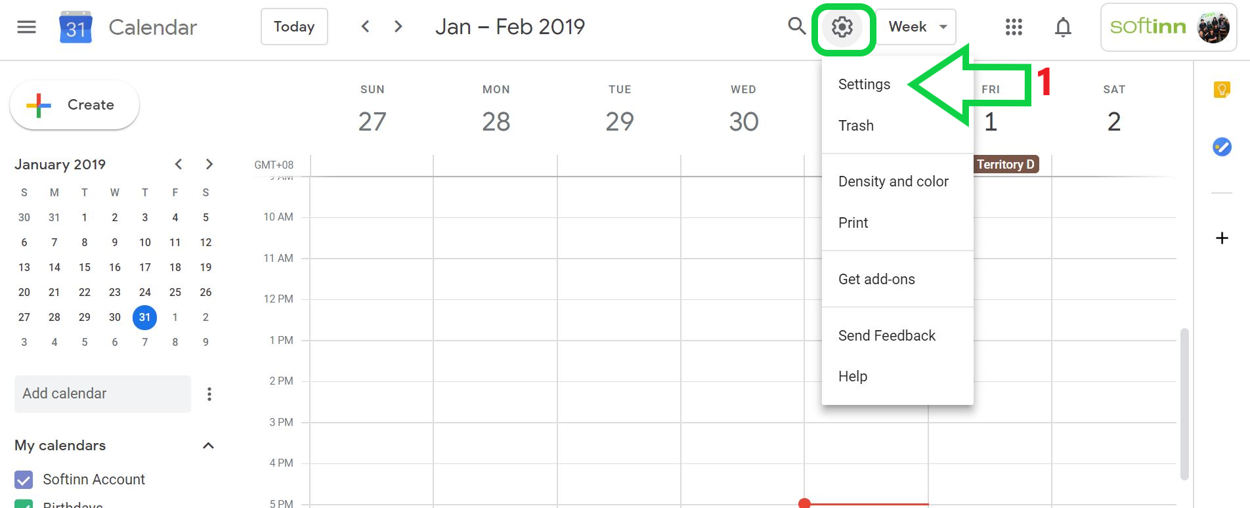This screenshot has height=508, width=1250.
Task: Toggle the Birthdays calendar visibility
Action: coord(24,504)
